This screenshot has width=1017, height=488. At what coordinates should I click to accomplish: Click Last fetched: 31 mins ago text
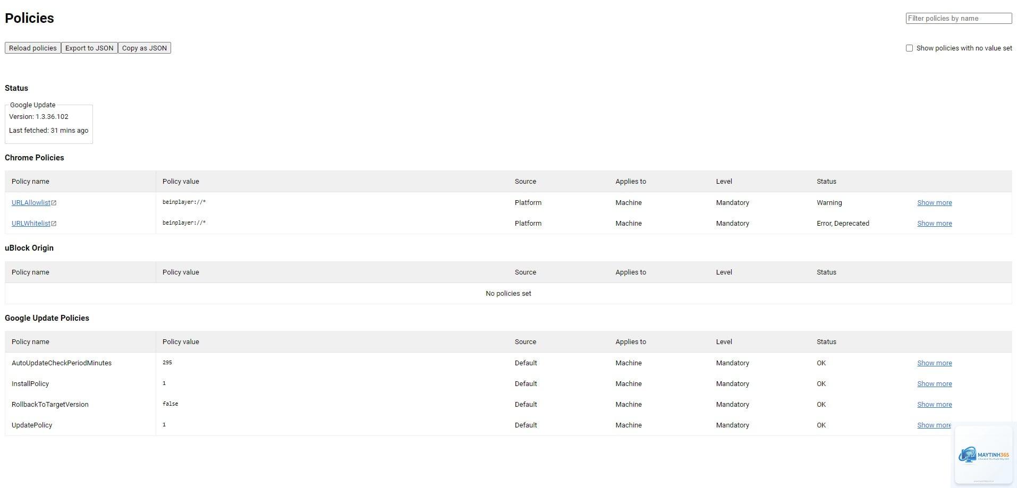coord(49,131)
